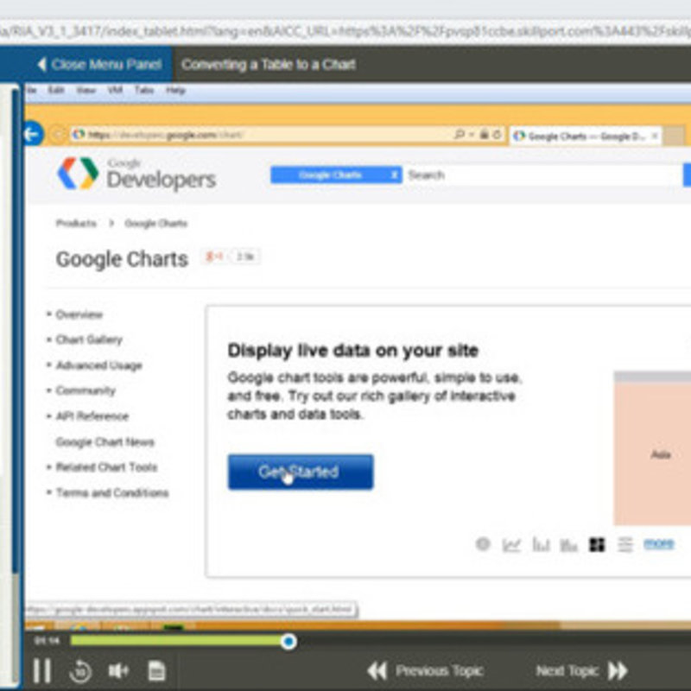
Task: Go back to Previous Topic
Action: click(x=425, y=670)
